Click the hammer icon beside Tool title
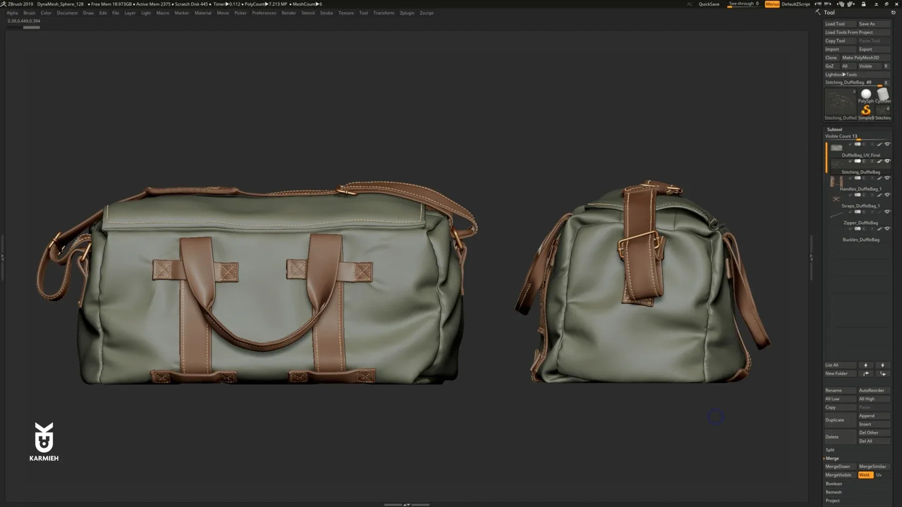 point(818,12)
